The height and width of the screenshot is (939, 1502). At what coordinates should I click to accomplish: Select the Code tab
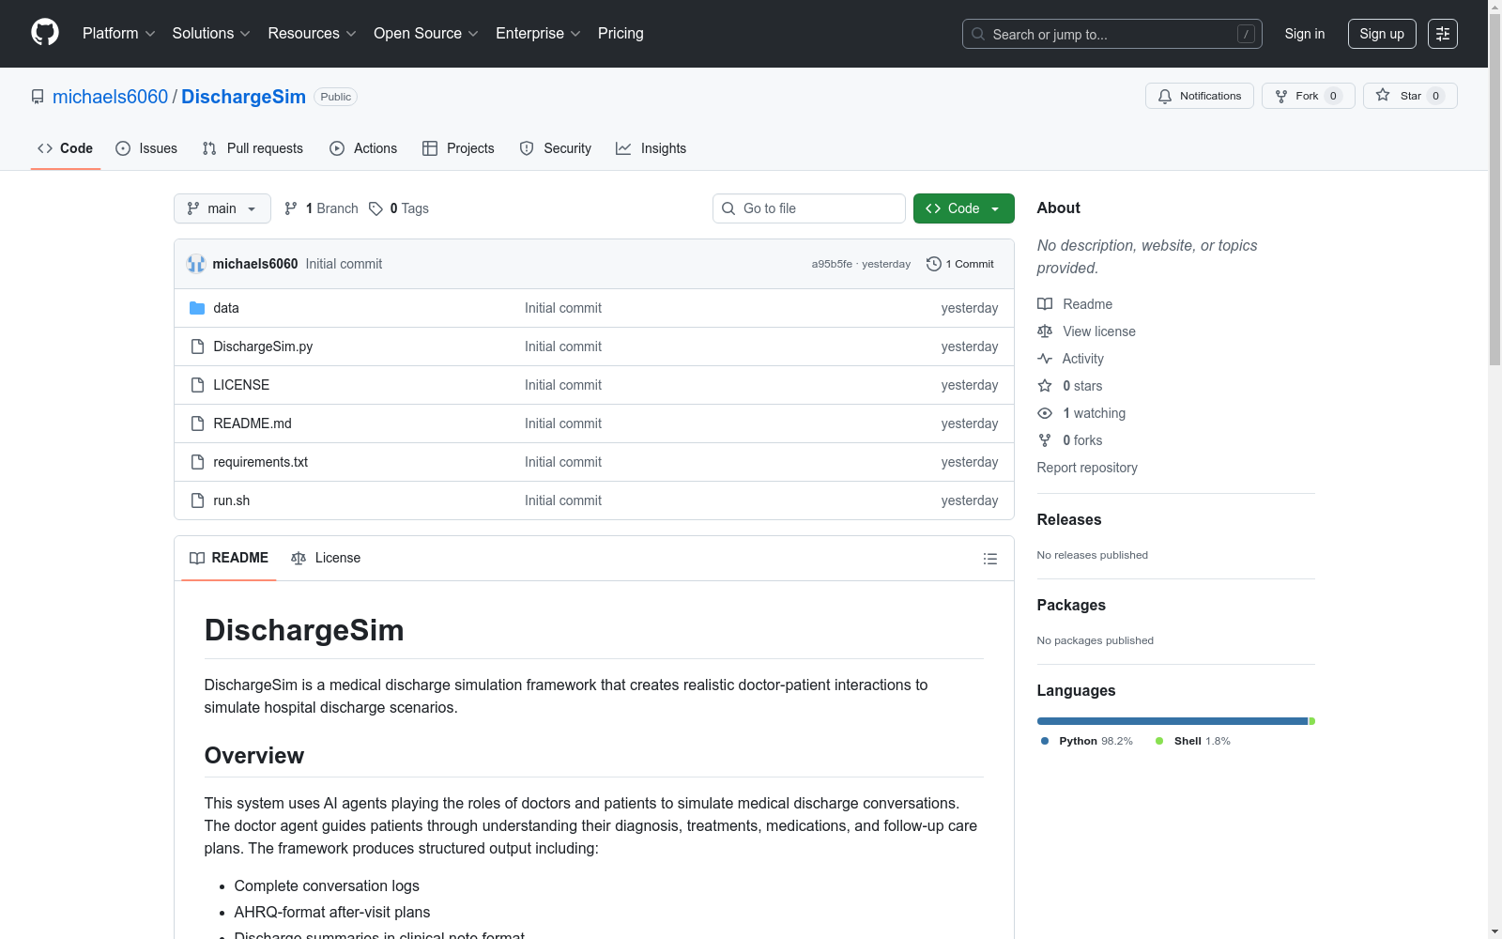(66, 148)
